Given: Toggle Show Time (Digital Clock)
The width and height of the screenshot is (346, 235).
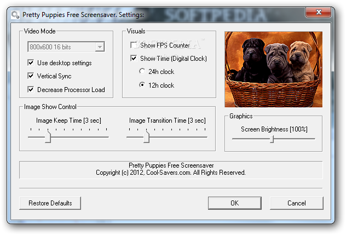Looking at the screenshot, I should pos(134,58).
